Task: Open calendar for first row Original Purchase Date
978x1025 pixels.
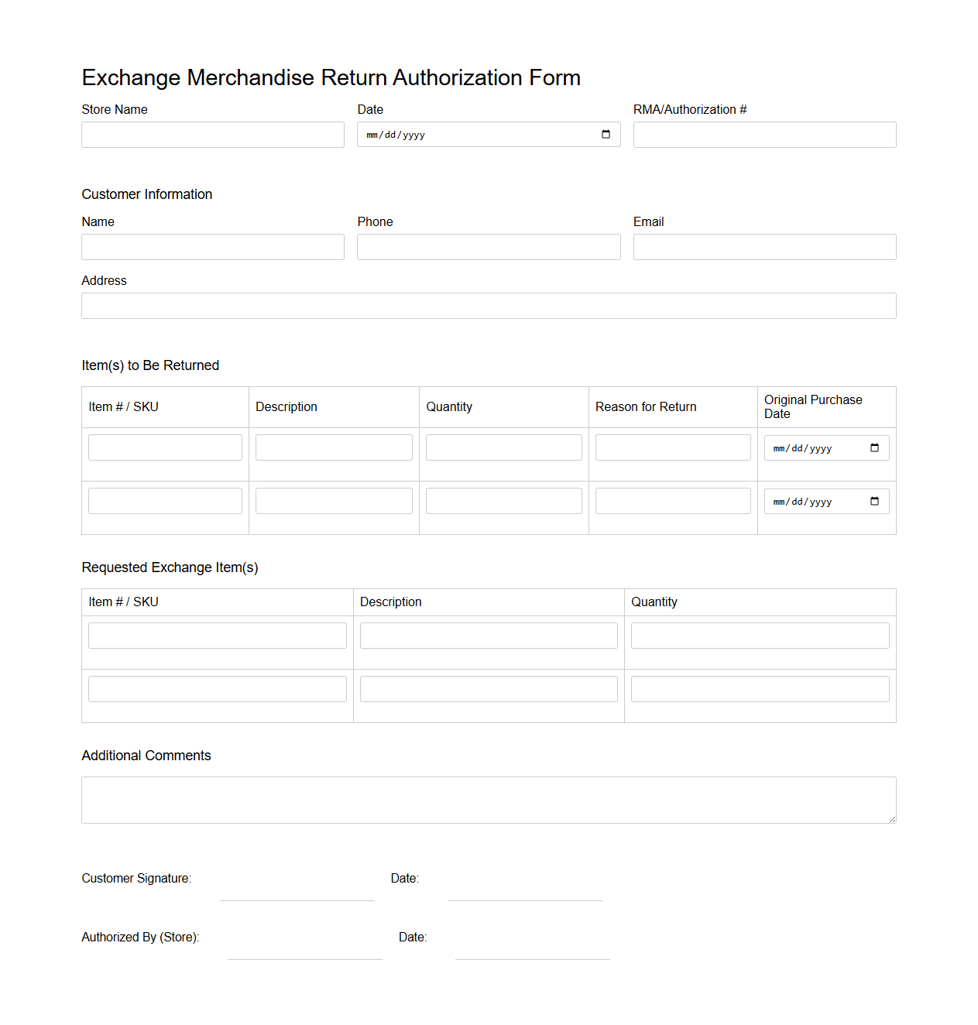Action: 874,447
